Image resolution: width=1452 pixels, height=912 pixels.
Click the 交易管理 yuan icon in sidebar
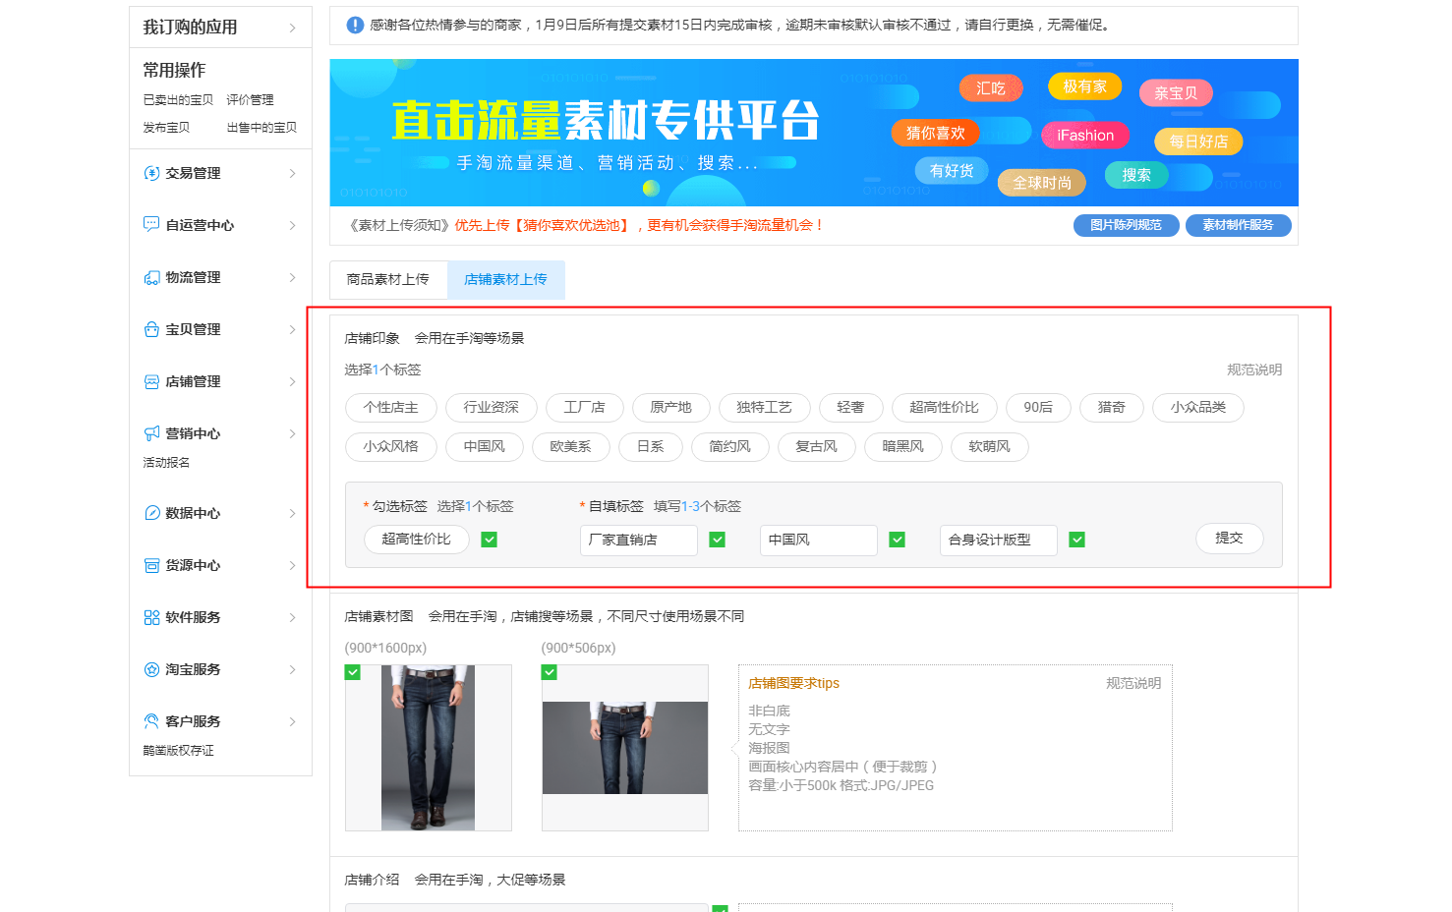click(151, 173)
